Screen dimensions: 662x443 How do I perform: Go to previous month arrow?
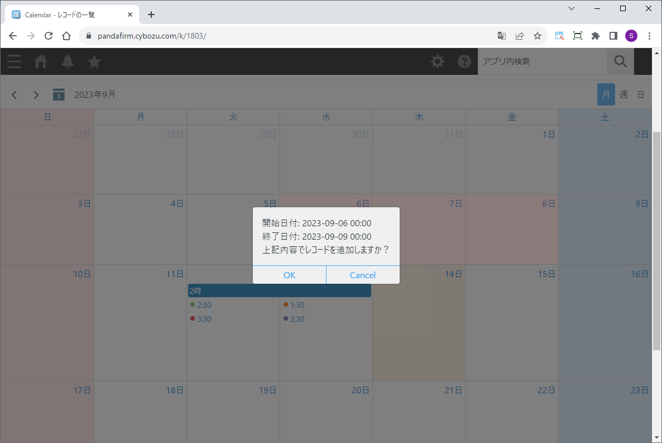click(15, 94)
